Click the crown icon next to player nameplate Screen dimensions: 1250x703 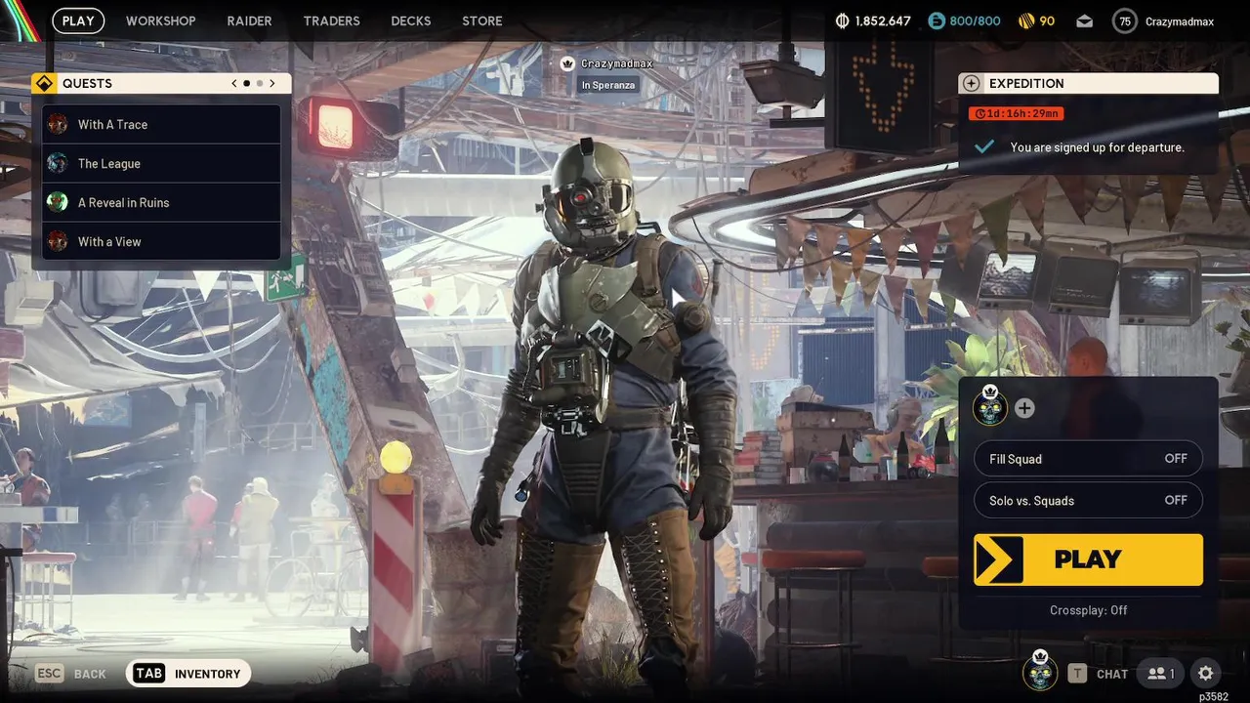pyautogui.click(x=567, y=63)
